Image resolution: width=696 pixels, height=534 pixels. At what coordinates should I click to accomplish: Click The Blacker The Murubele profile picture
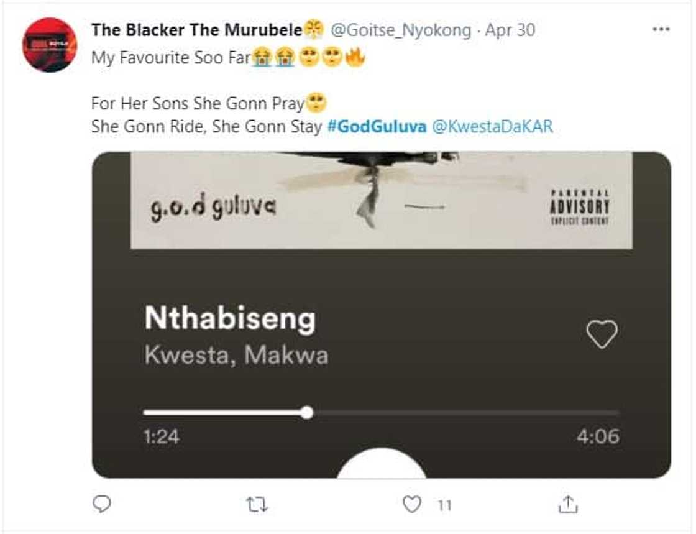point(50,45)
